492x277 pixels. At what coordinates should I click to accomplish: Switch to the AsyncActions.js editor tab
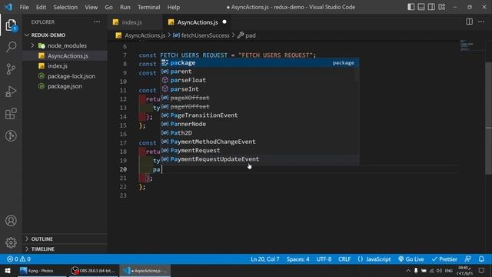(197, 22)
